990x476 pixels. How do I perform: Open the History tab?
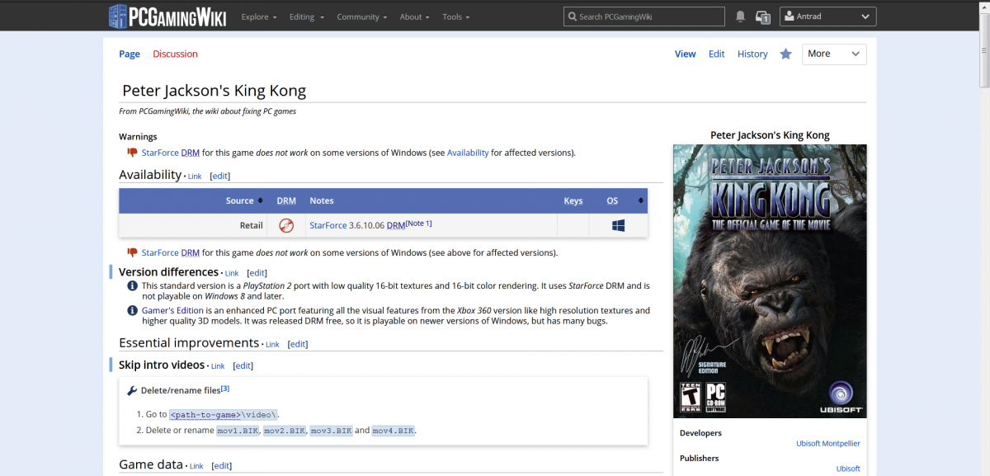click(x=752, y=54)
